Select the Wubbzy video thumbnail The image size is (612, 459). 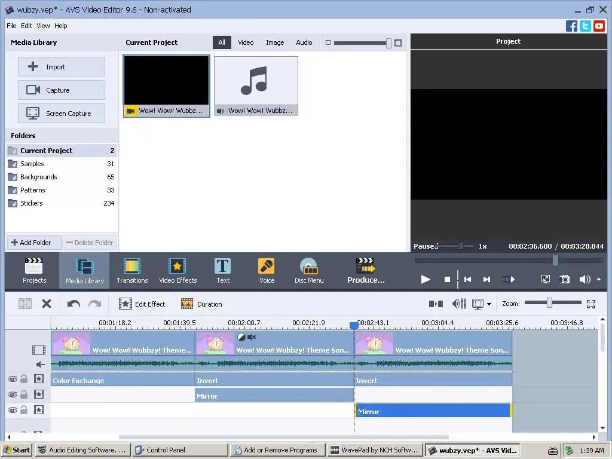point(167,86)
